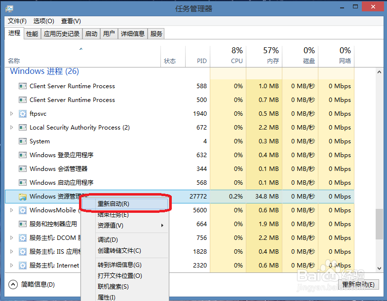This screenshot has width=387, height=301.
Task: Collapse to 简略信息 using the circled arrow icon
Action: (x=13, y=285)
